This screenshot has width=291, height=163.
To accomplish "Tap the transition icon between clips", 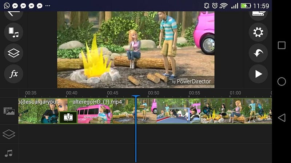I will coord(68,117).
